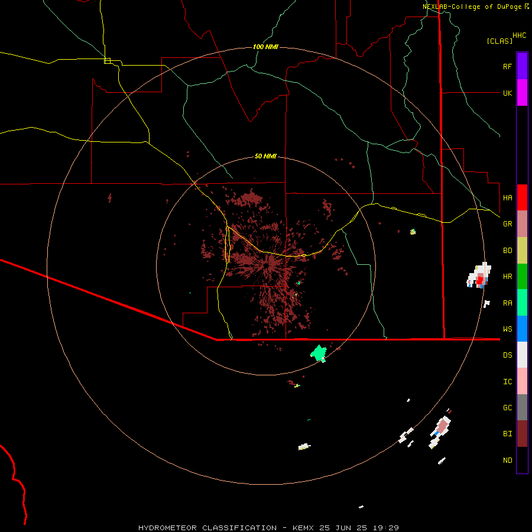Click the 50 NMI range ring label
The image size is (532, 532).
point(265,156)
